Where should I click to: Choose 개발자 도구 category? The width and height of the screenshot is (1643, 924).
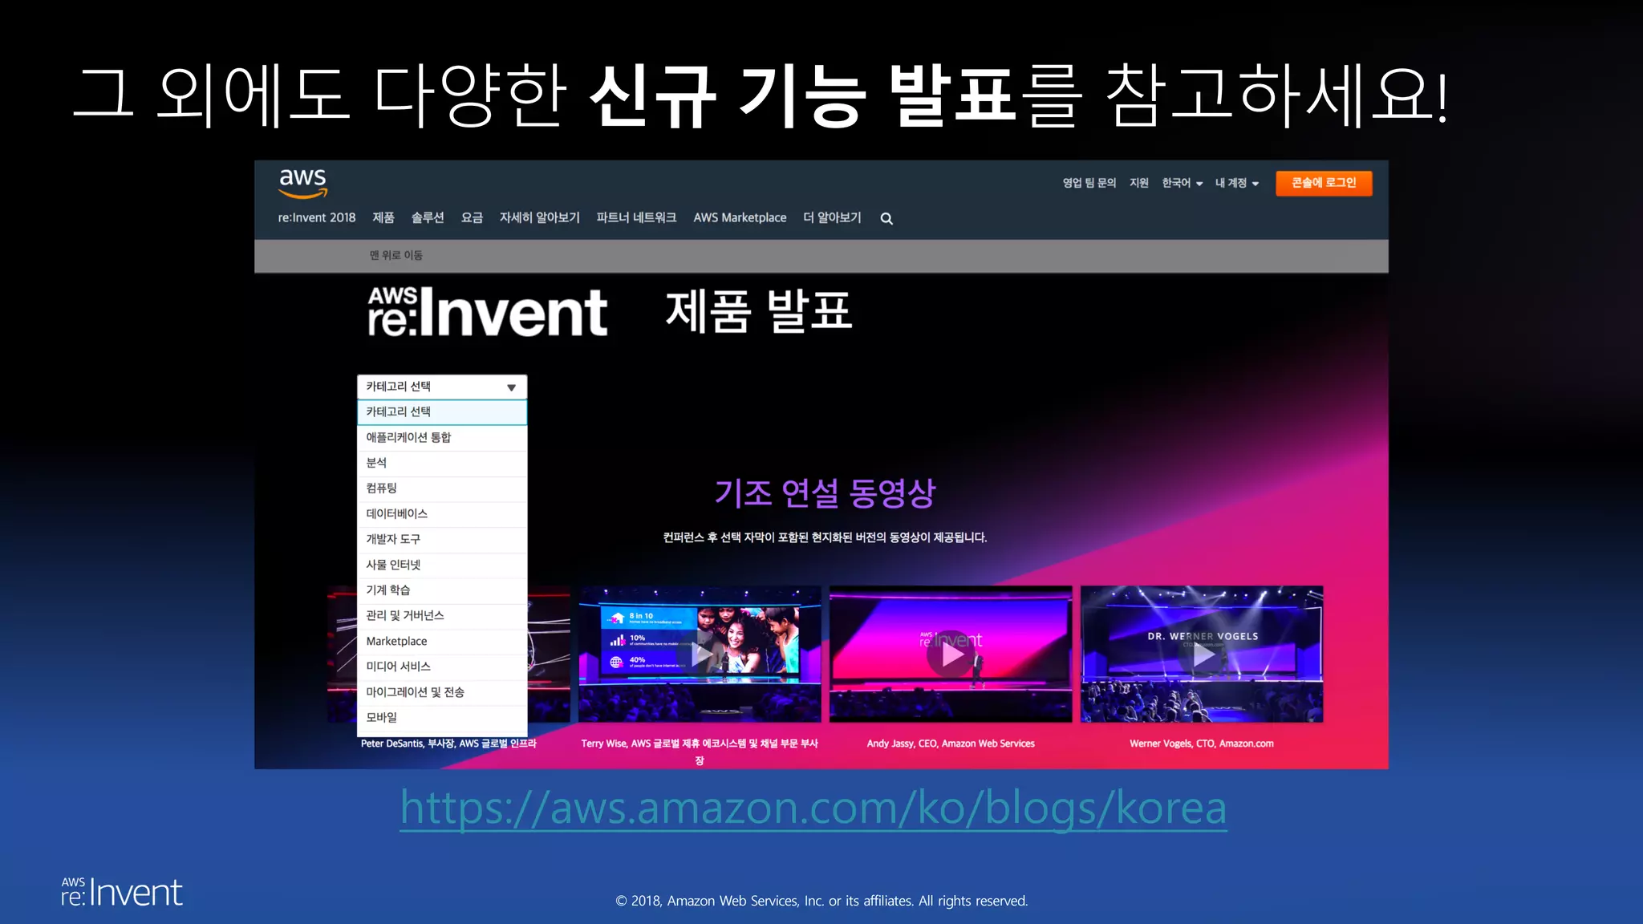coord(442,540)
